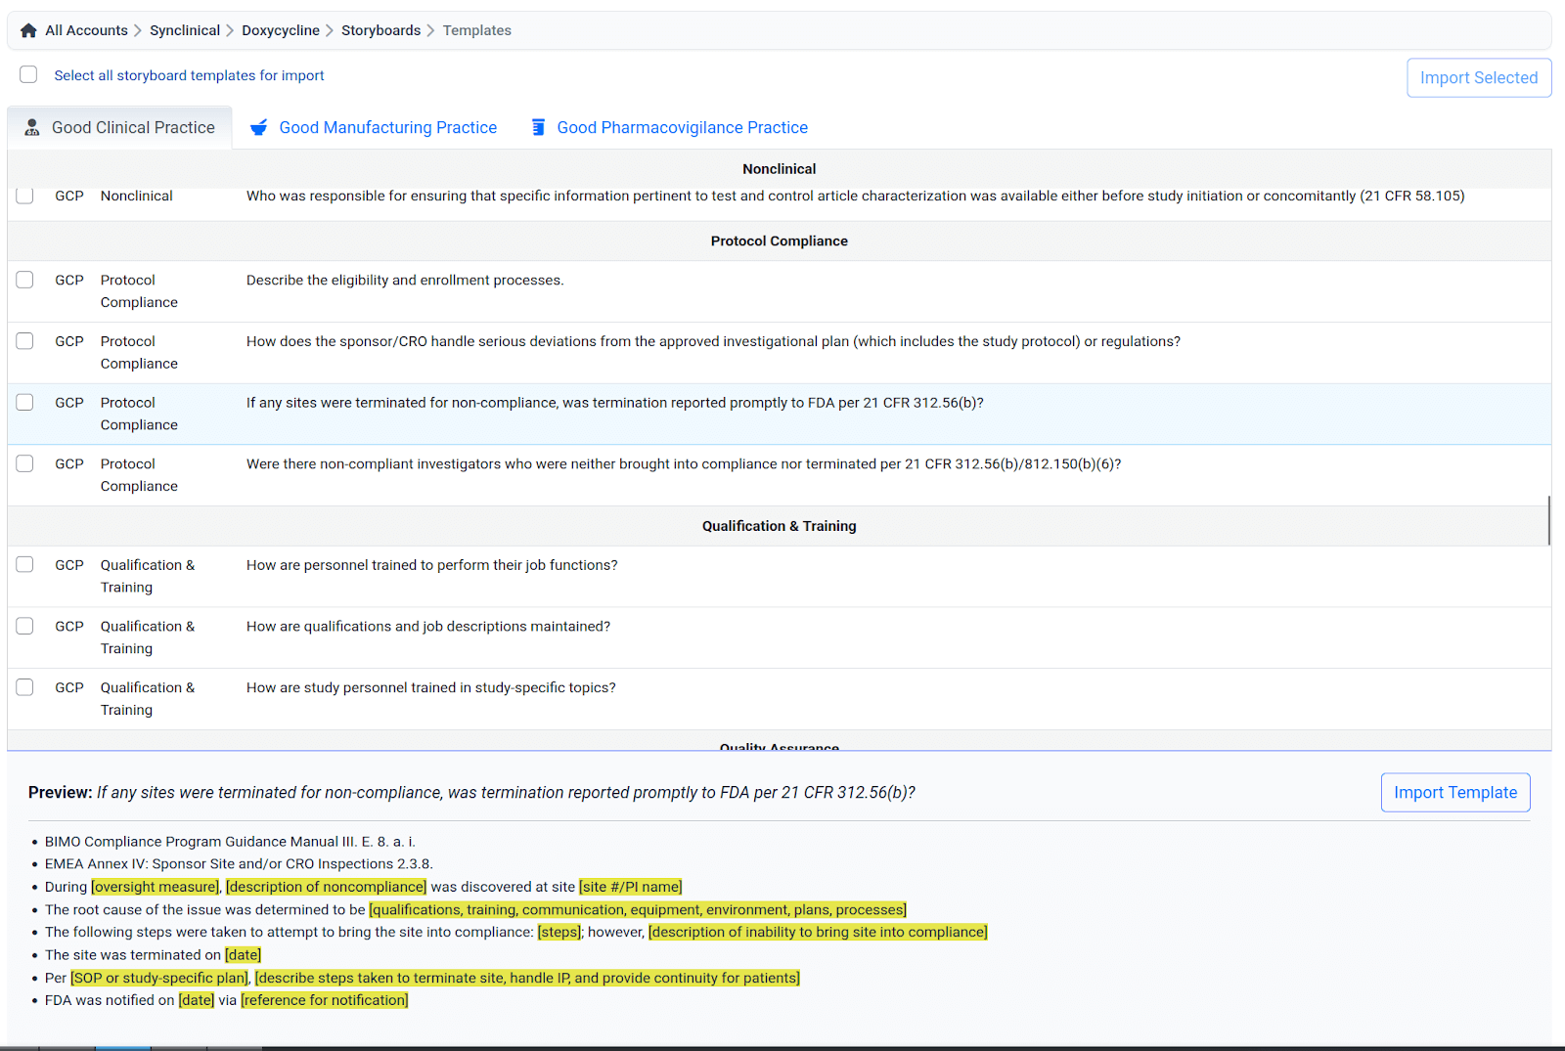
Task: Check the Select all storyboard templates checkbox
Action: (28, 75)
